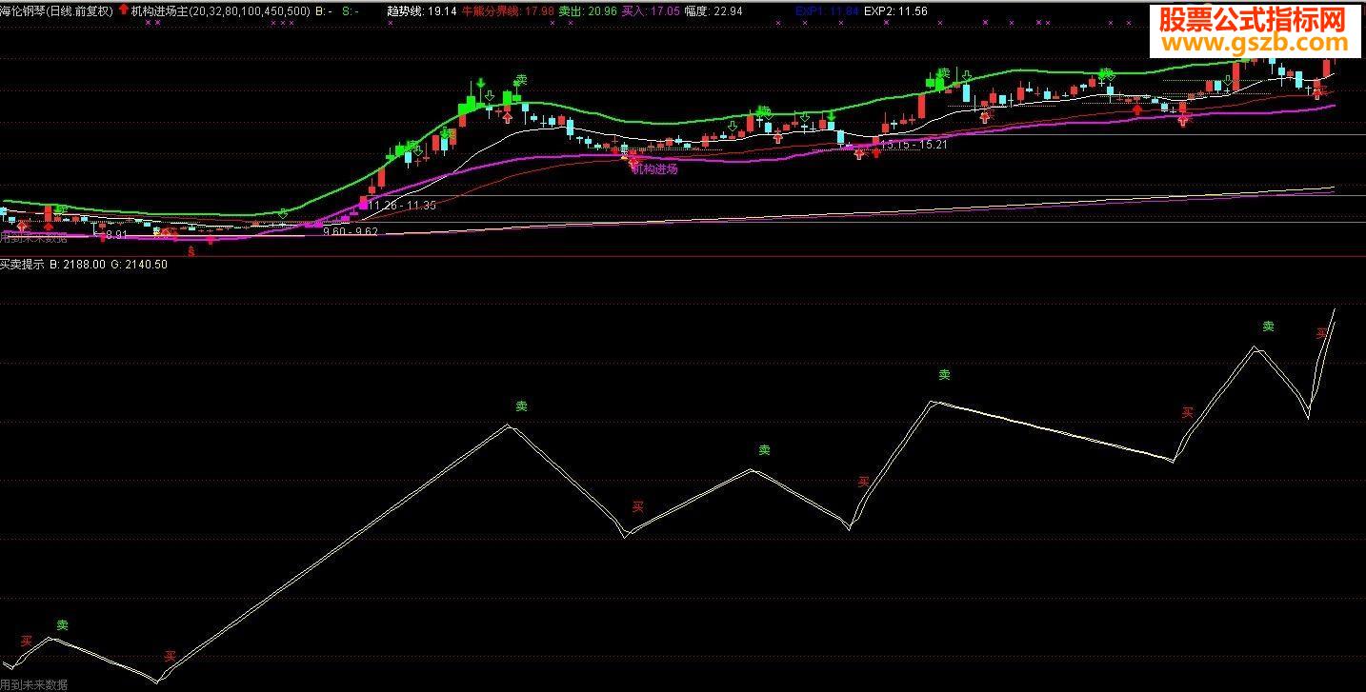Screen dimensions: 1366x692
Task: Click the green 'S: -' value in the header
Action: [350, 11]
